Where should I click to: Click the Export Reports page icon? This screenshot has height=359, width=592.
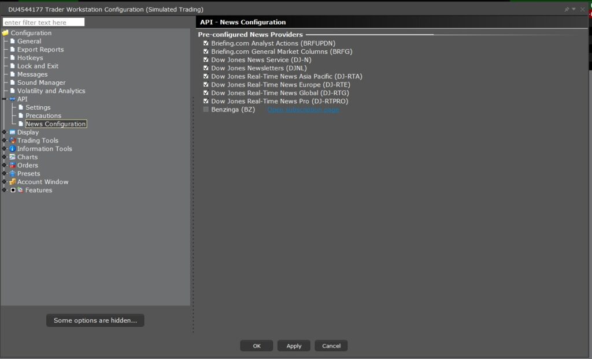click(13, 50)
